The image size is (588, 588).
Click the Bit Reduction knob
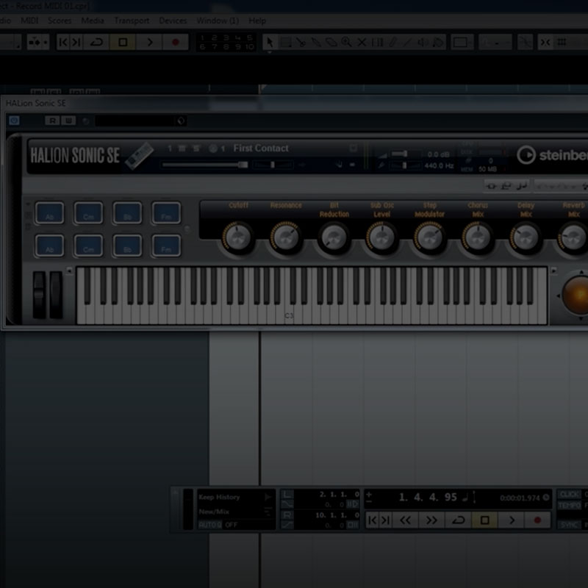click(x=334, y=237)
